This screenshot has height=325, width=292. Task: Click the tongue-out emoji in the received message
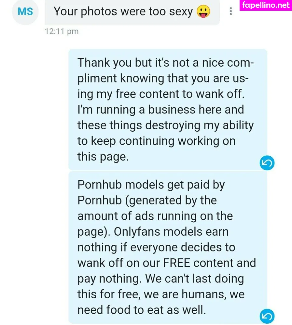[x=203, y=12]
